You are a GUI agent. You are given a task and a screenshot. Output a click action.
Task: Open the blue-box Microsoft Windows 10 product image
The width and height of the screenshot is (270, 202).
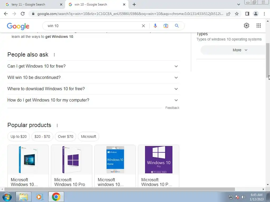point(28,160)
